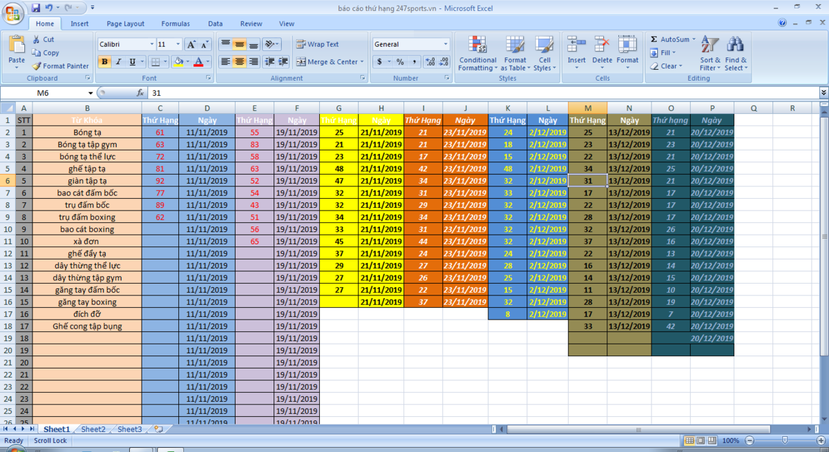Open Conditional Formatting options

(477, 53)
